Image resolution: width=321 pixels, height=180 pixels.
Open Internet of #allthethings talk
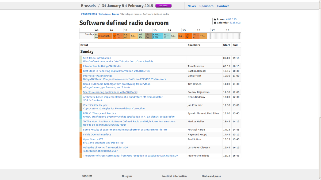97,76
